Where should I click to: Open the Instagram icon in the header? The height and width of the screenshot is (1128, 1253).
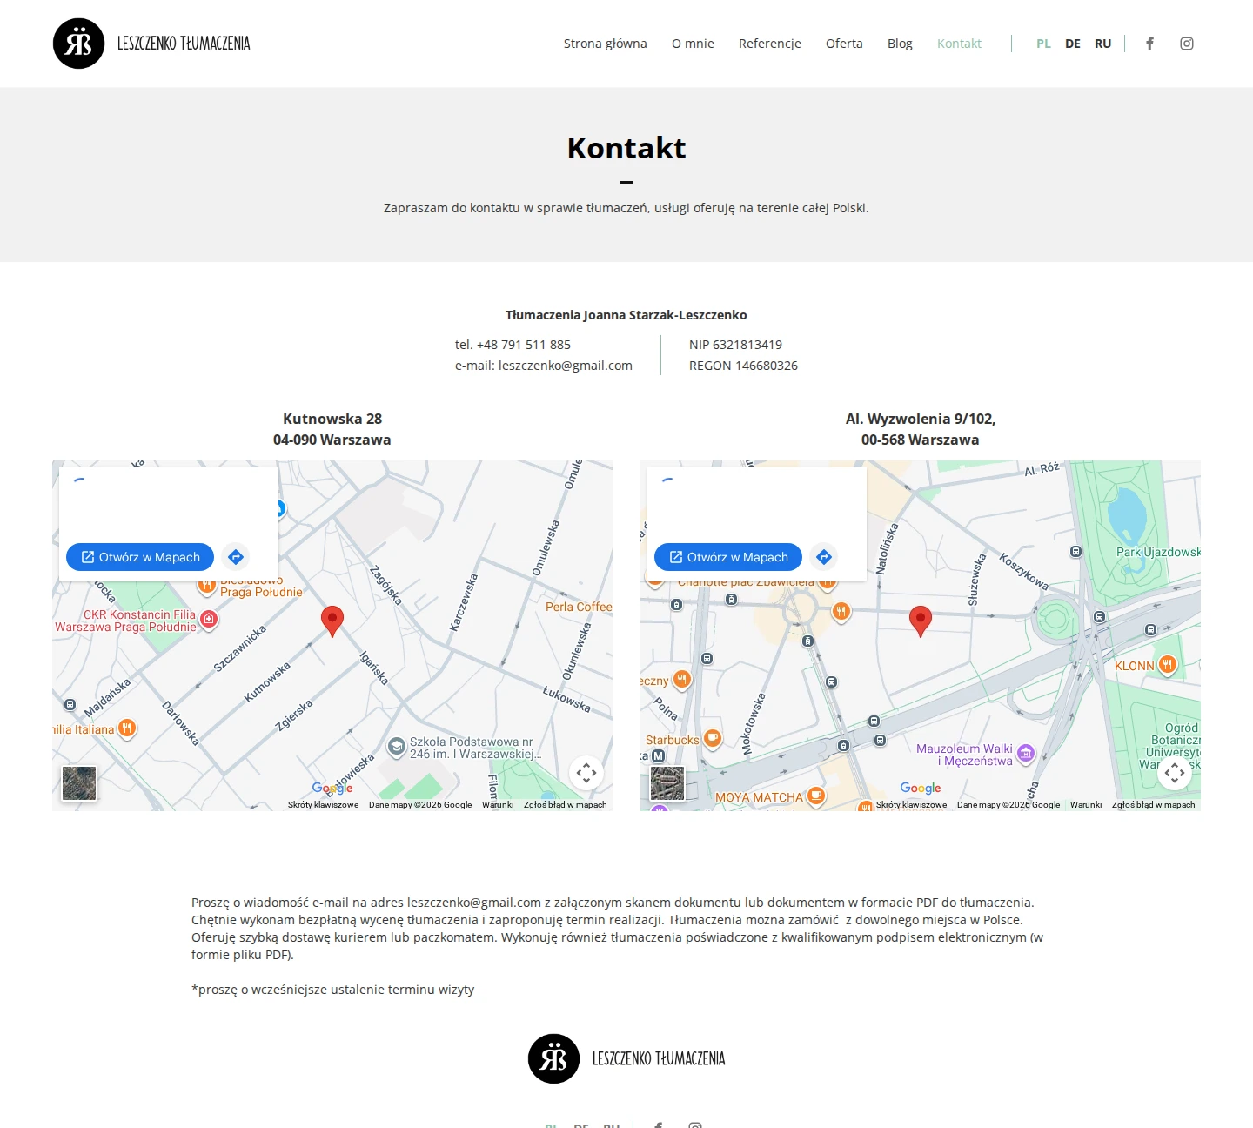tap(1187, 44)
